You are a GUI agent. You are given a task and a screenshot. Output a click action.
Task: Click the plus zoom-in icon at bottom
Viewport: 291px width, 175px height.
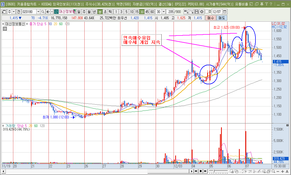[282, 171]
